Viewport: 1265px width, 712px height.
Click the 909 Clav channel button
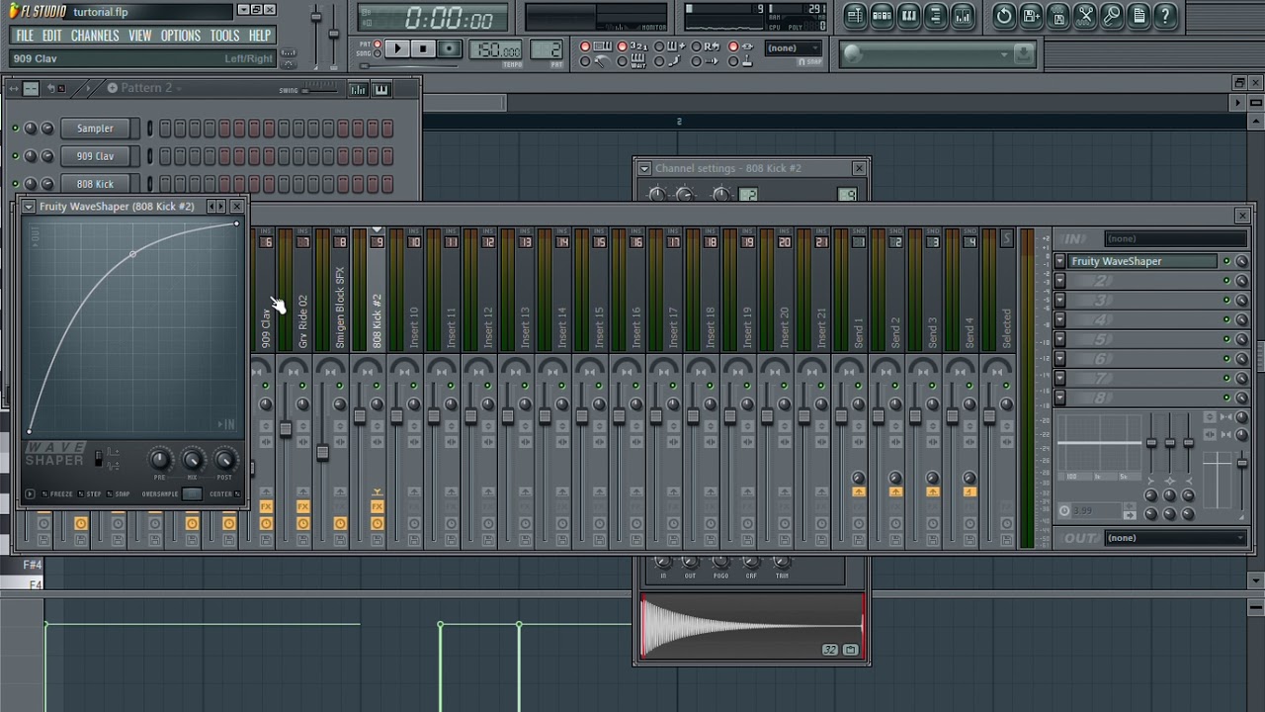96,156
